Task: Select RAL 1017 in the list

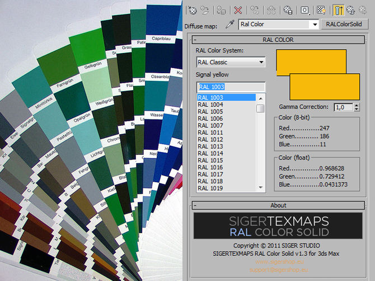Action: [226, 174]
